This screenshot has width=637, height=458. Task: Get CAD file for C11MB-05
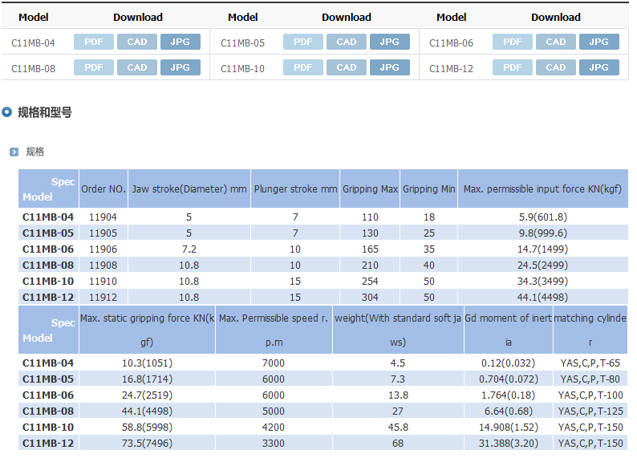pos(347,42)
